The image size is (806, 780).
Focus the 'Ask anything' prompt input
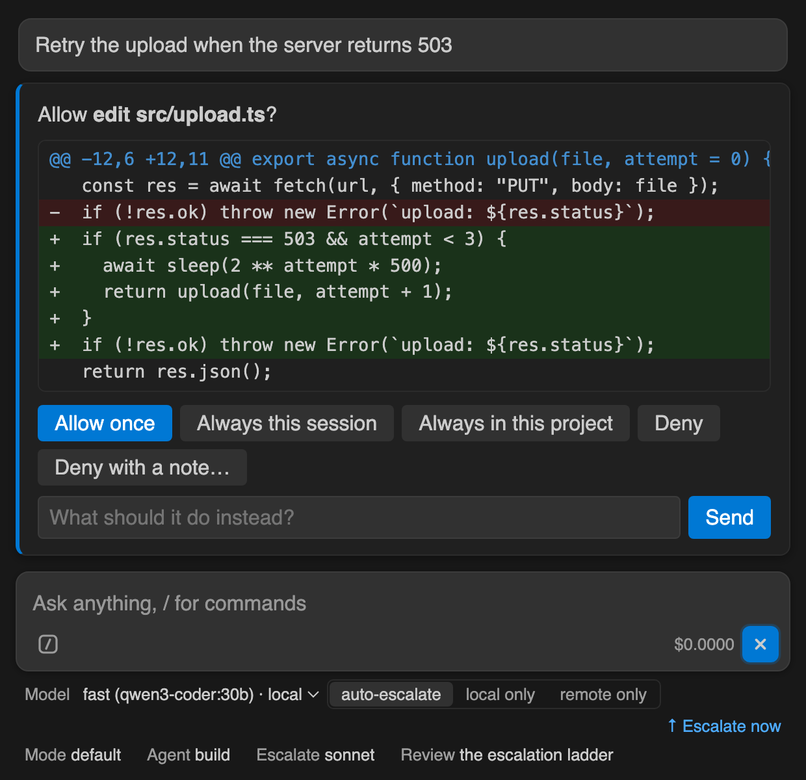point(403,603)
